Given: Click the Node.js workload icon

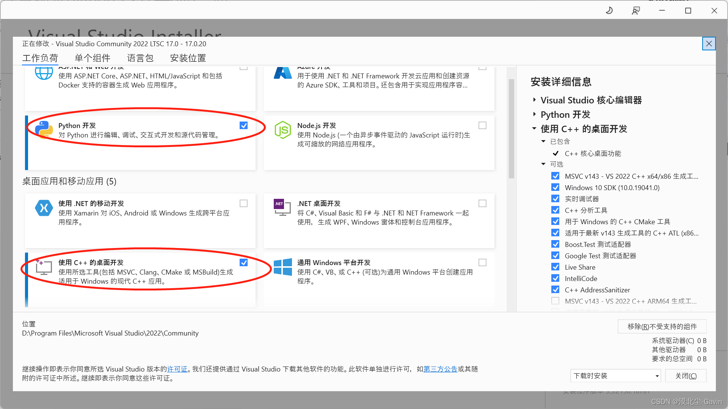Looking at the screenshot, I should coord(283,130).
